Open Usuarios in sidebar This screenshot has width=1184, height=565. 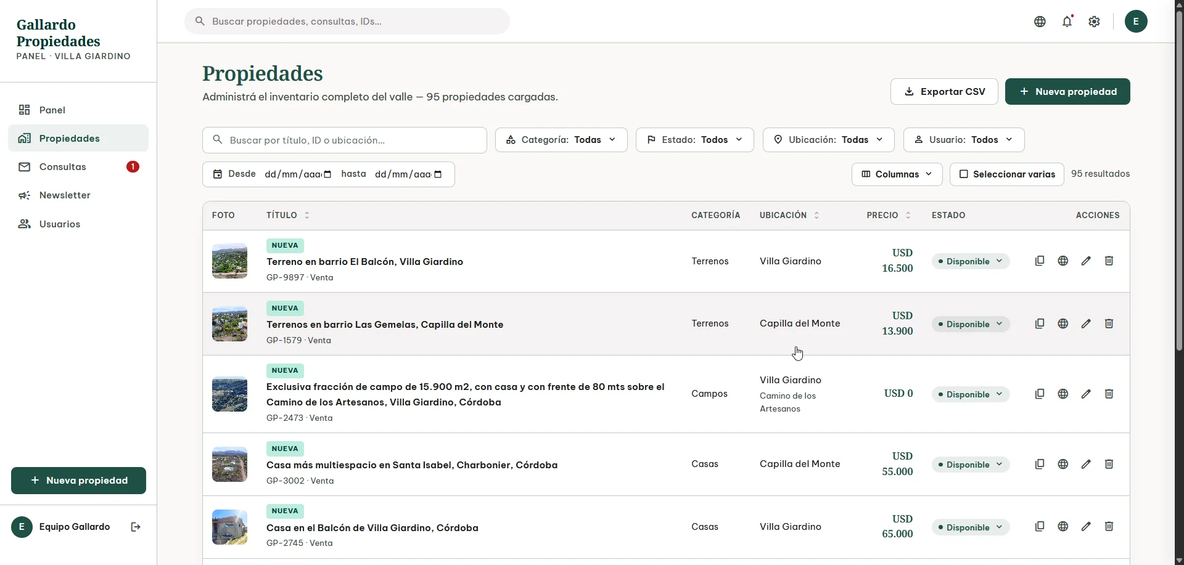coord(78,224)
